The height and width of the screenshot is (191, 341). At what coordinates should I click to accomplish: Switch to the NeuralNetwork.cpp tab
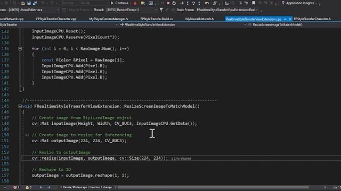(12, 19)
